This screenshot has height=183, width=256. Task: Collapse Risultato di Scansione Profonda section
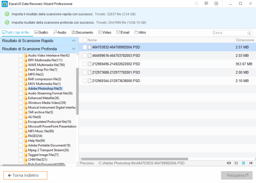74,49
